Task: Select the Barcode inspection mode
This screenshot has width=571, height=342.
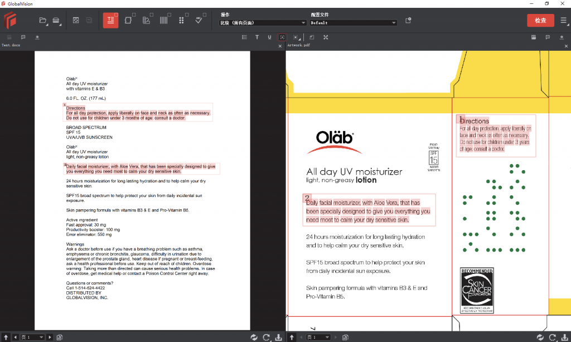Action: [x=164, y=21]
